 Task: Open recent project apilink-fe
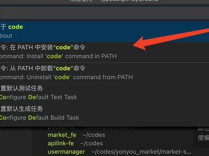coord(61,143)
